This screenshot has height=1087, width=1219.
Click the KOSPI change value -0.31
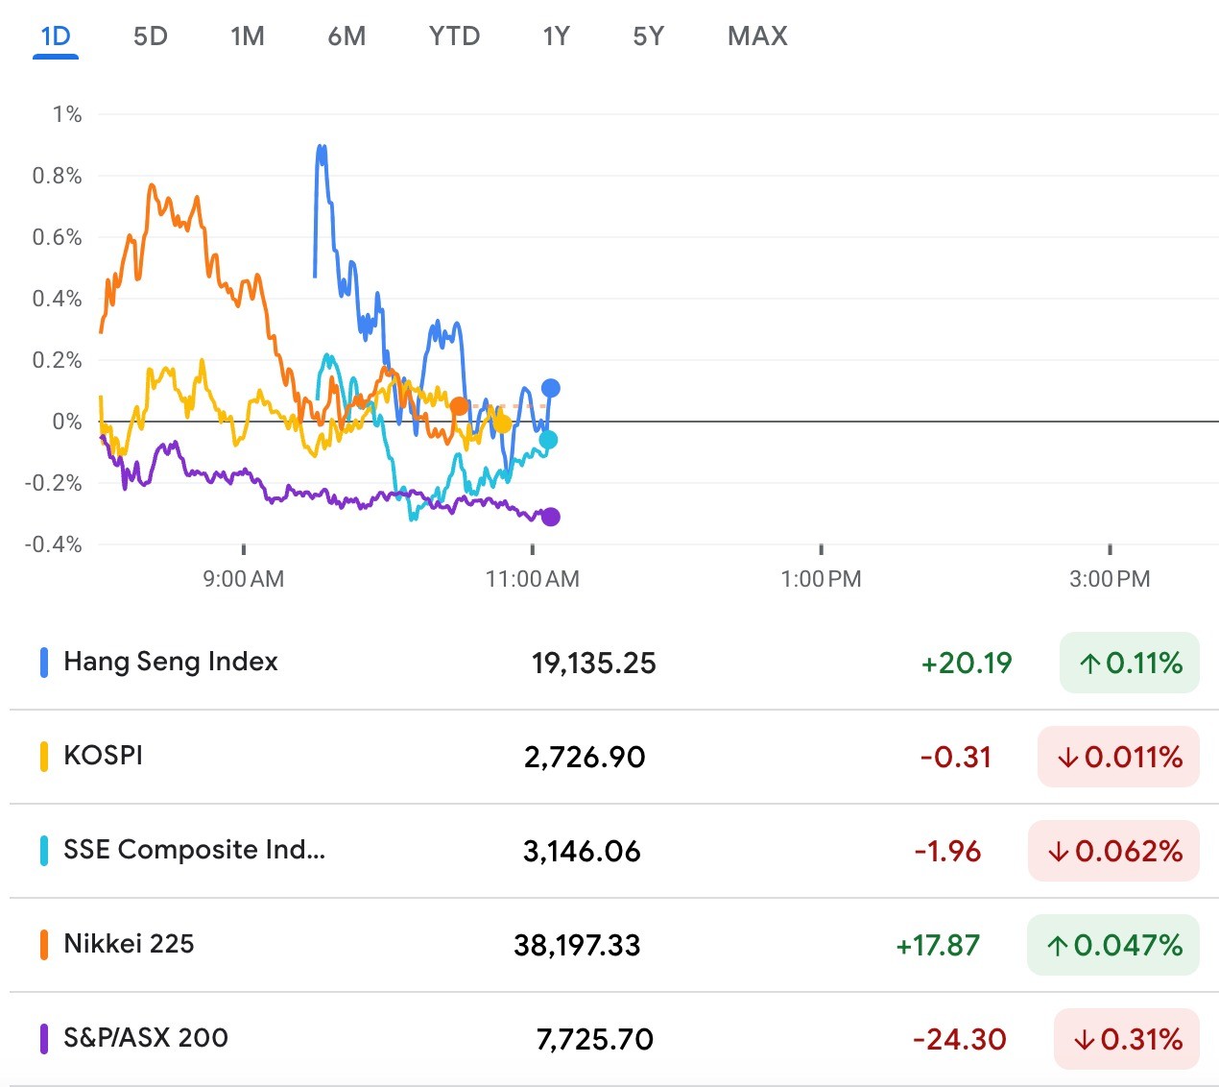coord(956,758)
